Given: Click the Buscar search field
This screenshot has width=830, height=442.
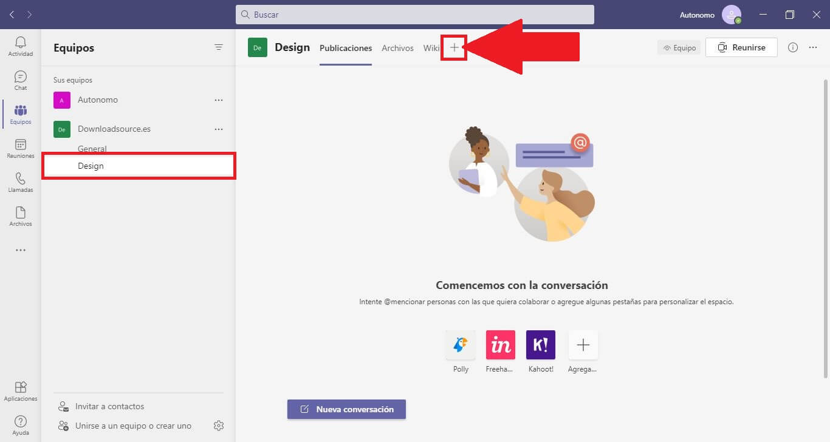Looking at the screenshot, I should pos(415,15).
